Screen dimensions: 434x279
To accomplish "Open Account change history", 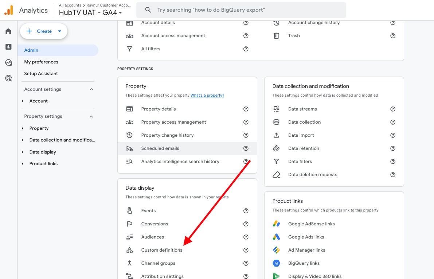I will tap(334, 23).
